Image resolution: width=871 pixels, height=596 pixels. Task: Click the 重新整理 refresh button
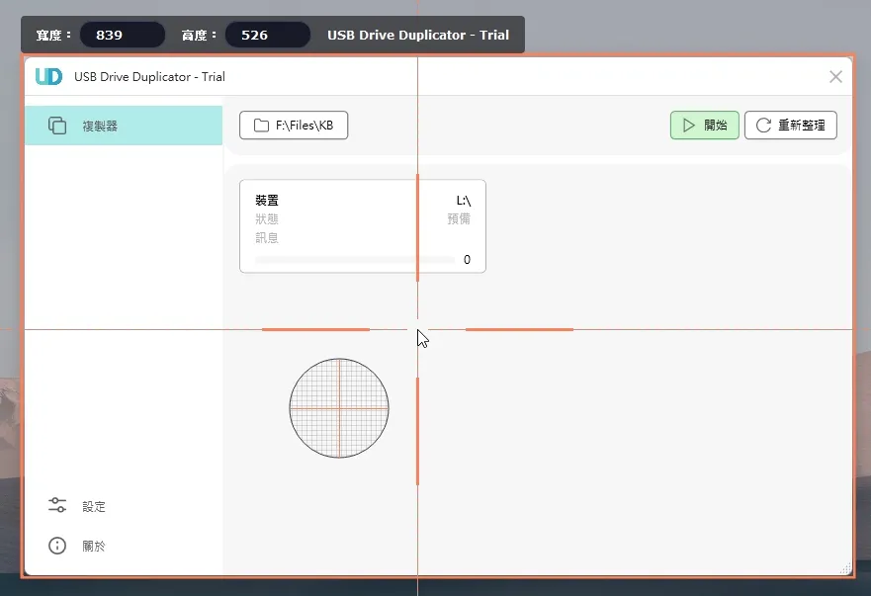[x=791, y=126]
